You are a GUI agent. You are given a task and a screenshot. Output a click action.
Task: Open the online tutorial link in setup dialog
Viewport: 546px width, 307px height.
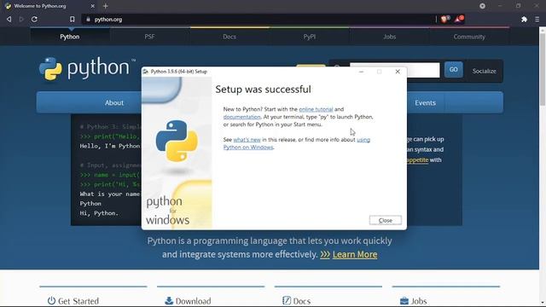[316, 109]
